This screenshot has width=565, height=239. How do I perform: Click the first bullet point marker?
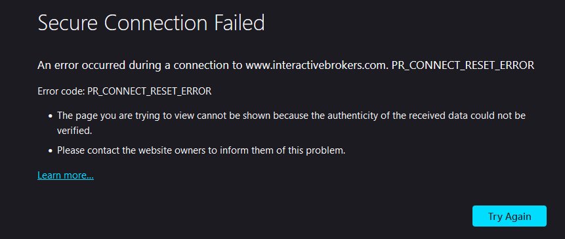coord(51,116)
